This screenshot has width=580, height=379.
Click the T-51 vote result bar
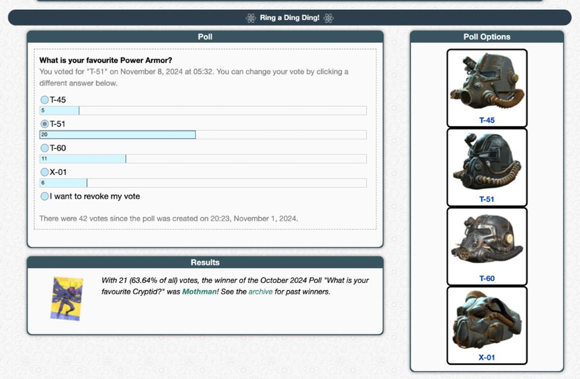point(203,134)
